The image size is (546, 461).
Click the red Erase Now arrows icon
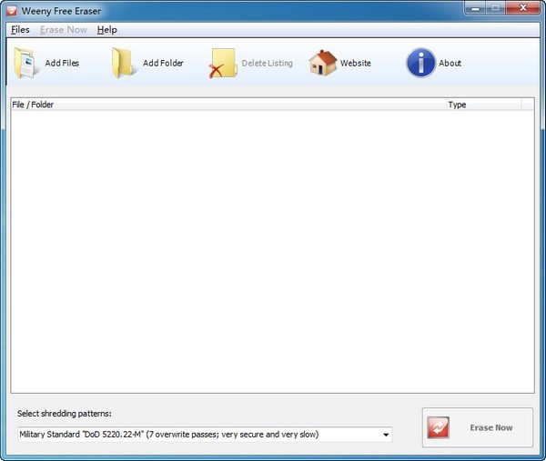(x=438, y=427)
